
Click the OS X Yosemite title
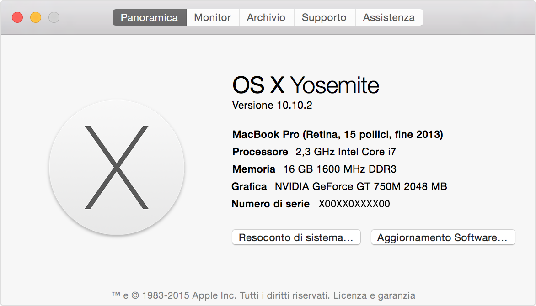coord(306,85)
